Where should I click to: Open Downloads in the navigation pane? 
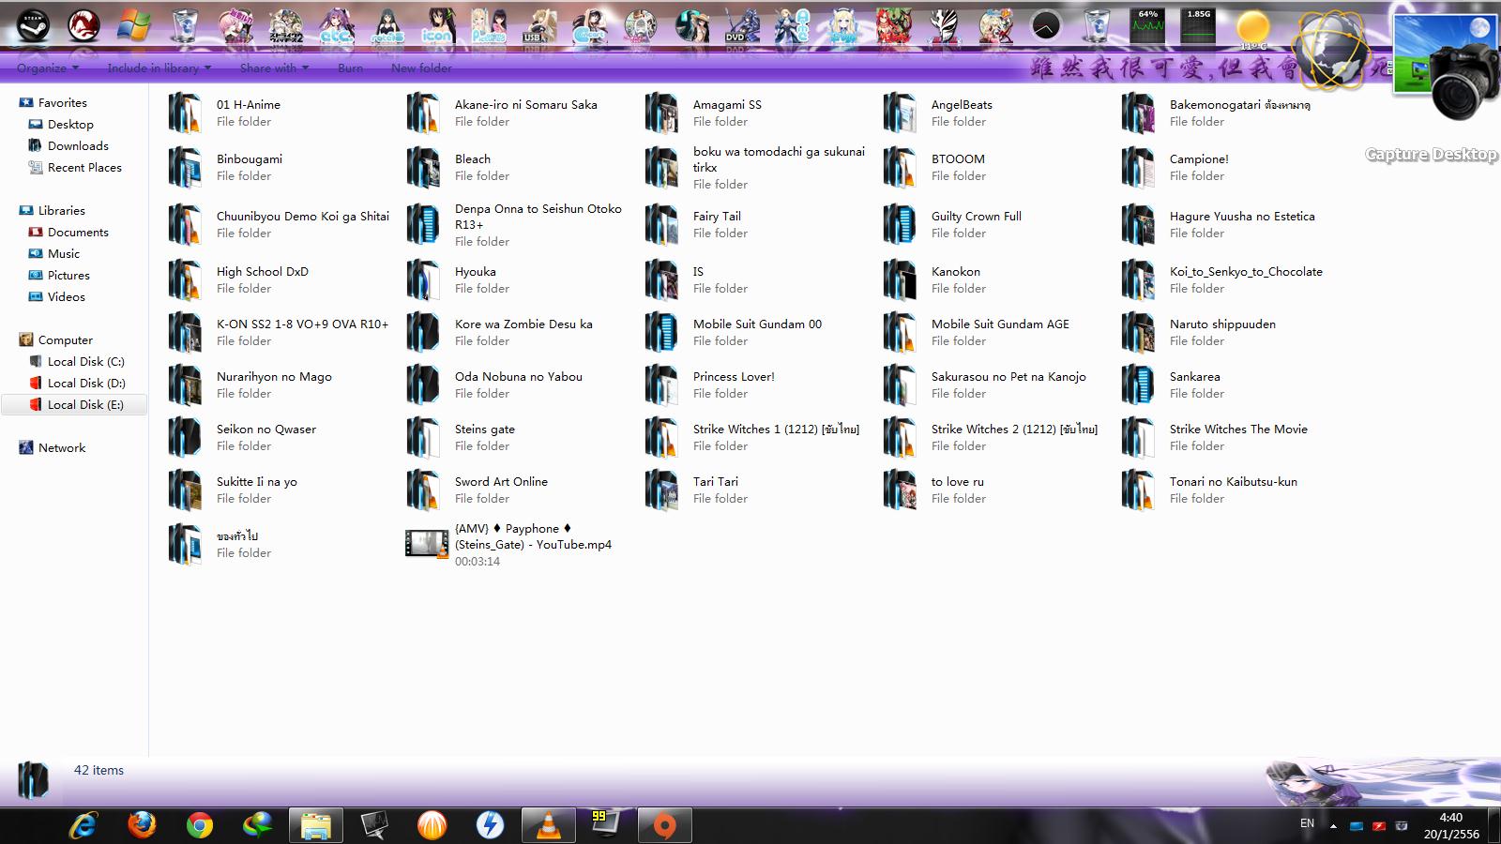pyautogui.click(x=78, y=146)
